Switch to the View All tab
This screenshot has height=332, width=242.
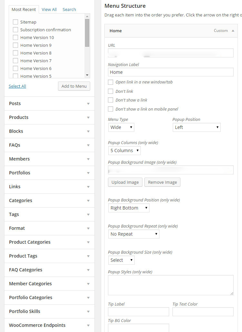point(49,10)
